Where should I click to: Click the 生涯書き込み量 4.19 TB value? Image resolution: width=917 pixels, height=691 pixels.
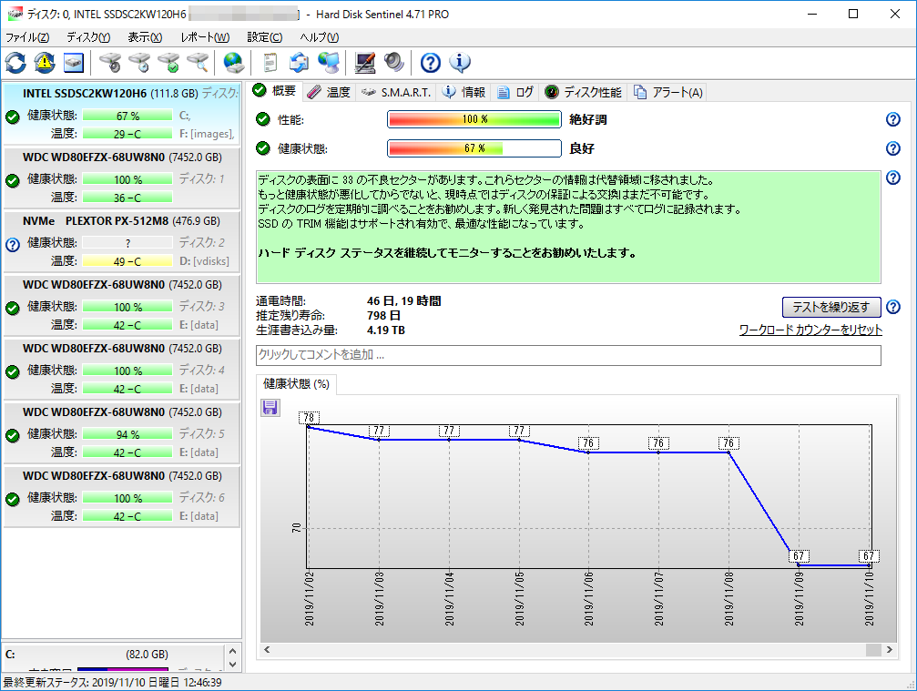point(386,330)
